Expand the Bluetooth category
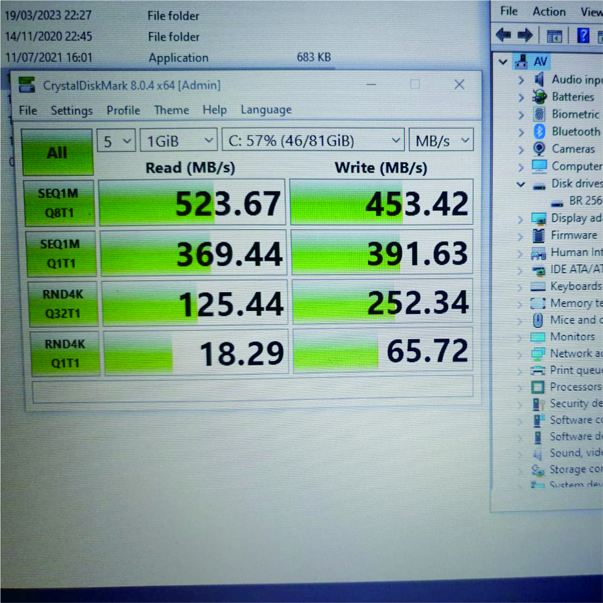This screenshot has height=603, width=603. coord(521,132)
